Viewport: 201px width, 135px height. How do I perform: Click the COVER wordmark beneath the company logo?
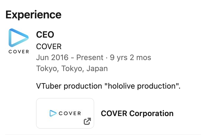pos(19,52)
